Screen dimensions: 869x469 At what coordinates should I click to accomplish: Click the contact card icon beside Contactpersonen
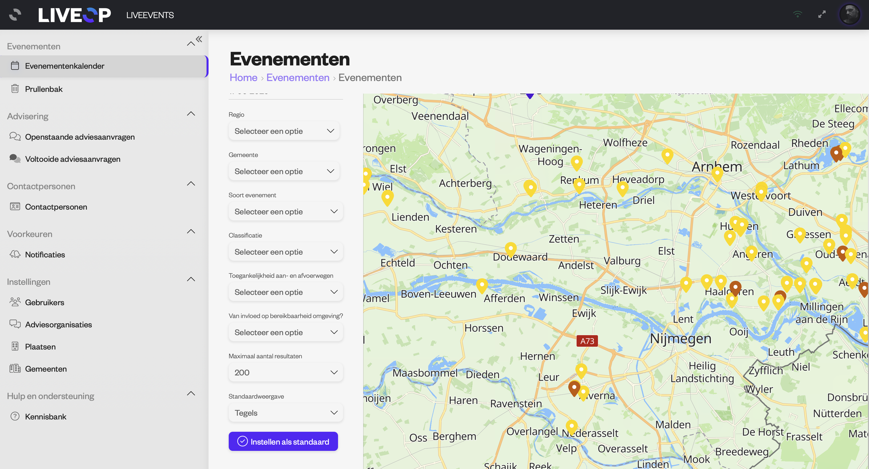pyautogui.click(x=15, y=207)
